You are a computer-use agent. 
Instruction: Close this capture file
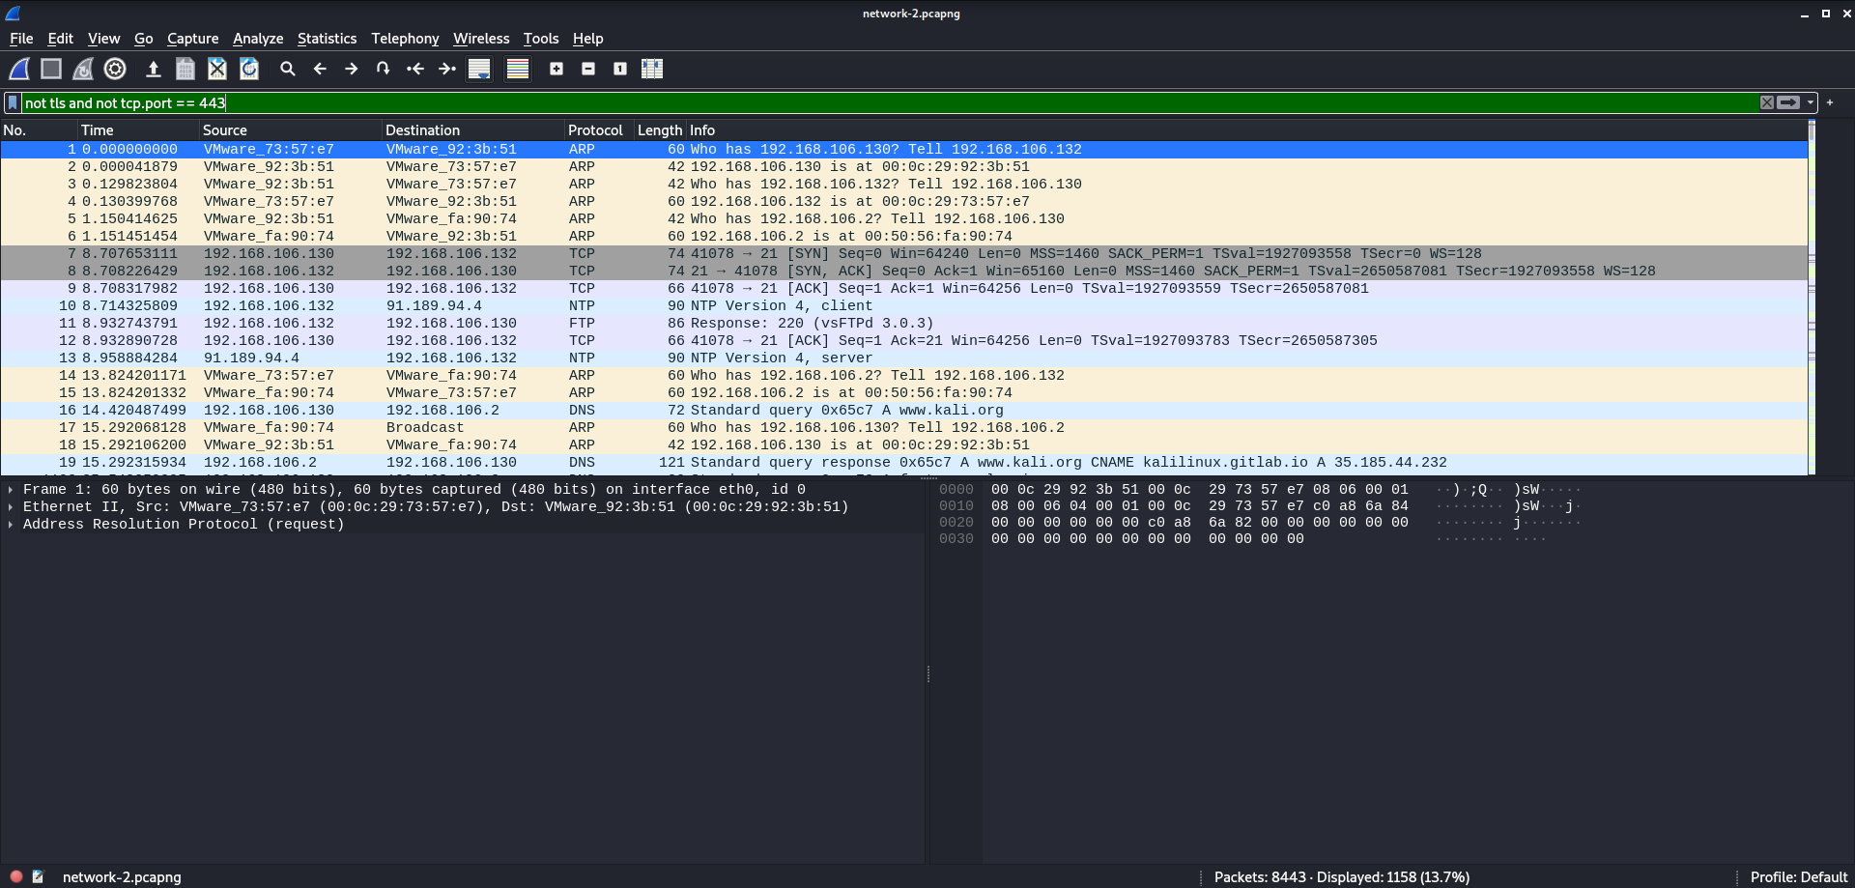pyautogui.click(x=217, y=69)
